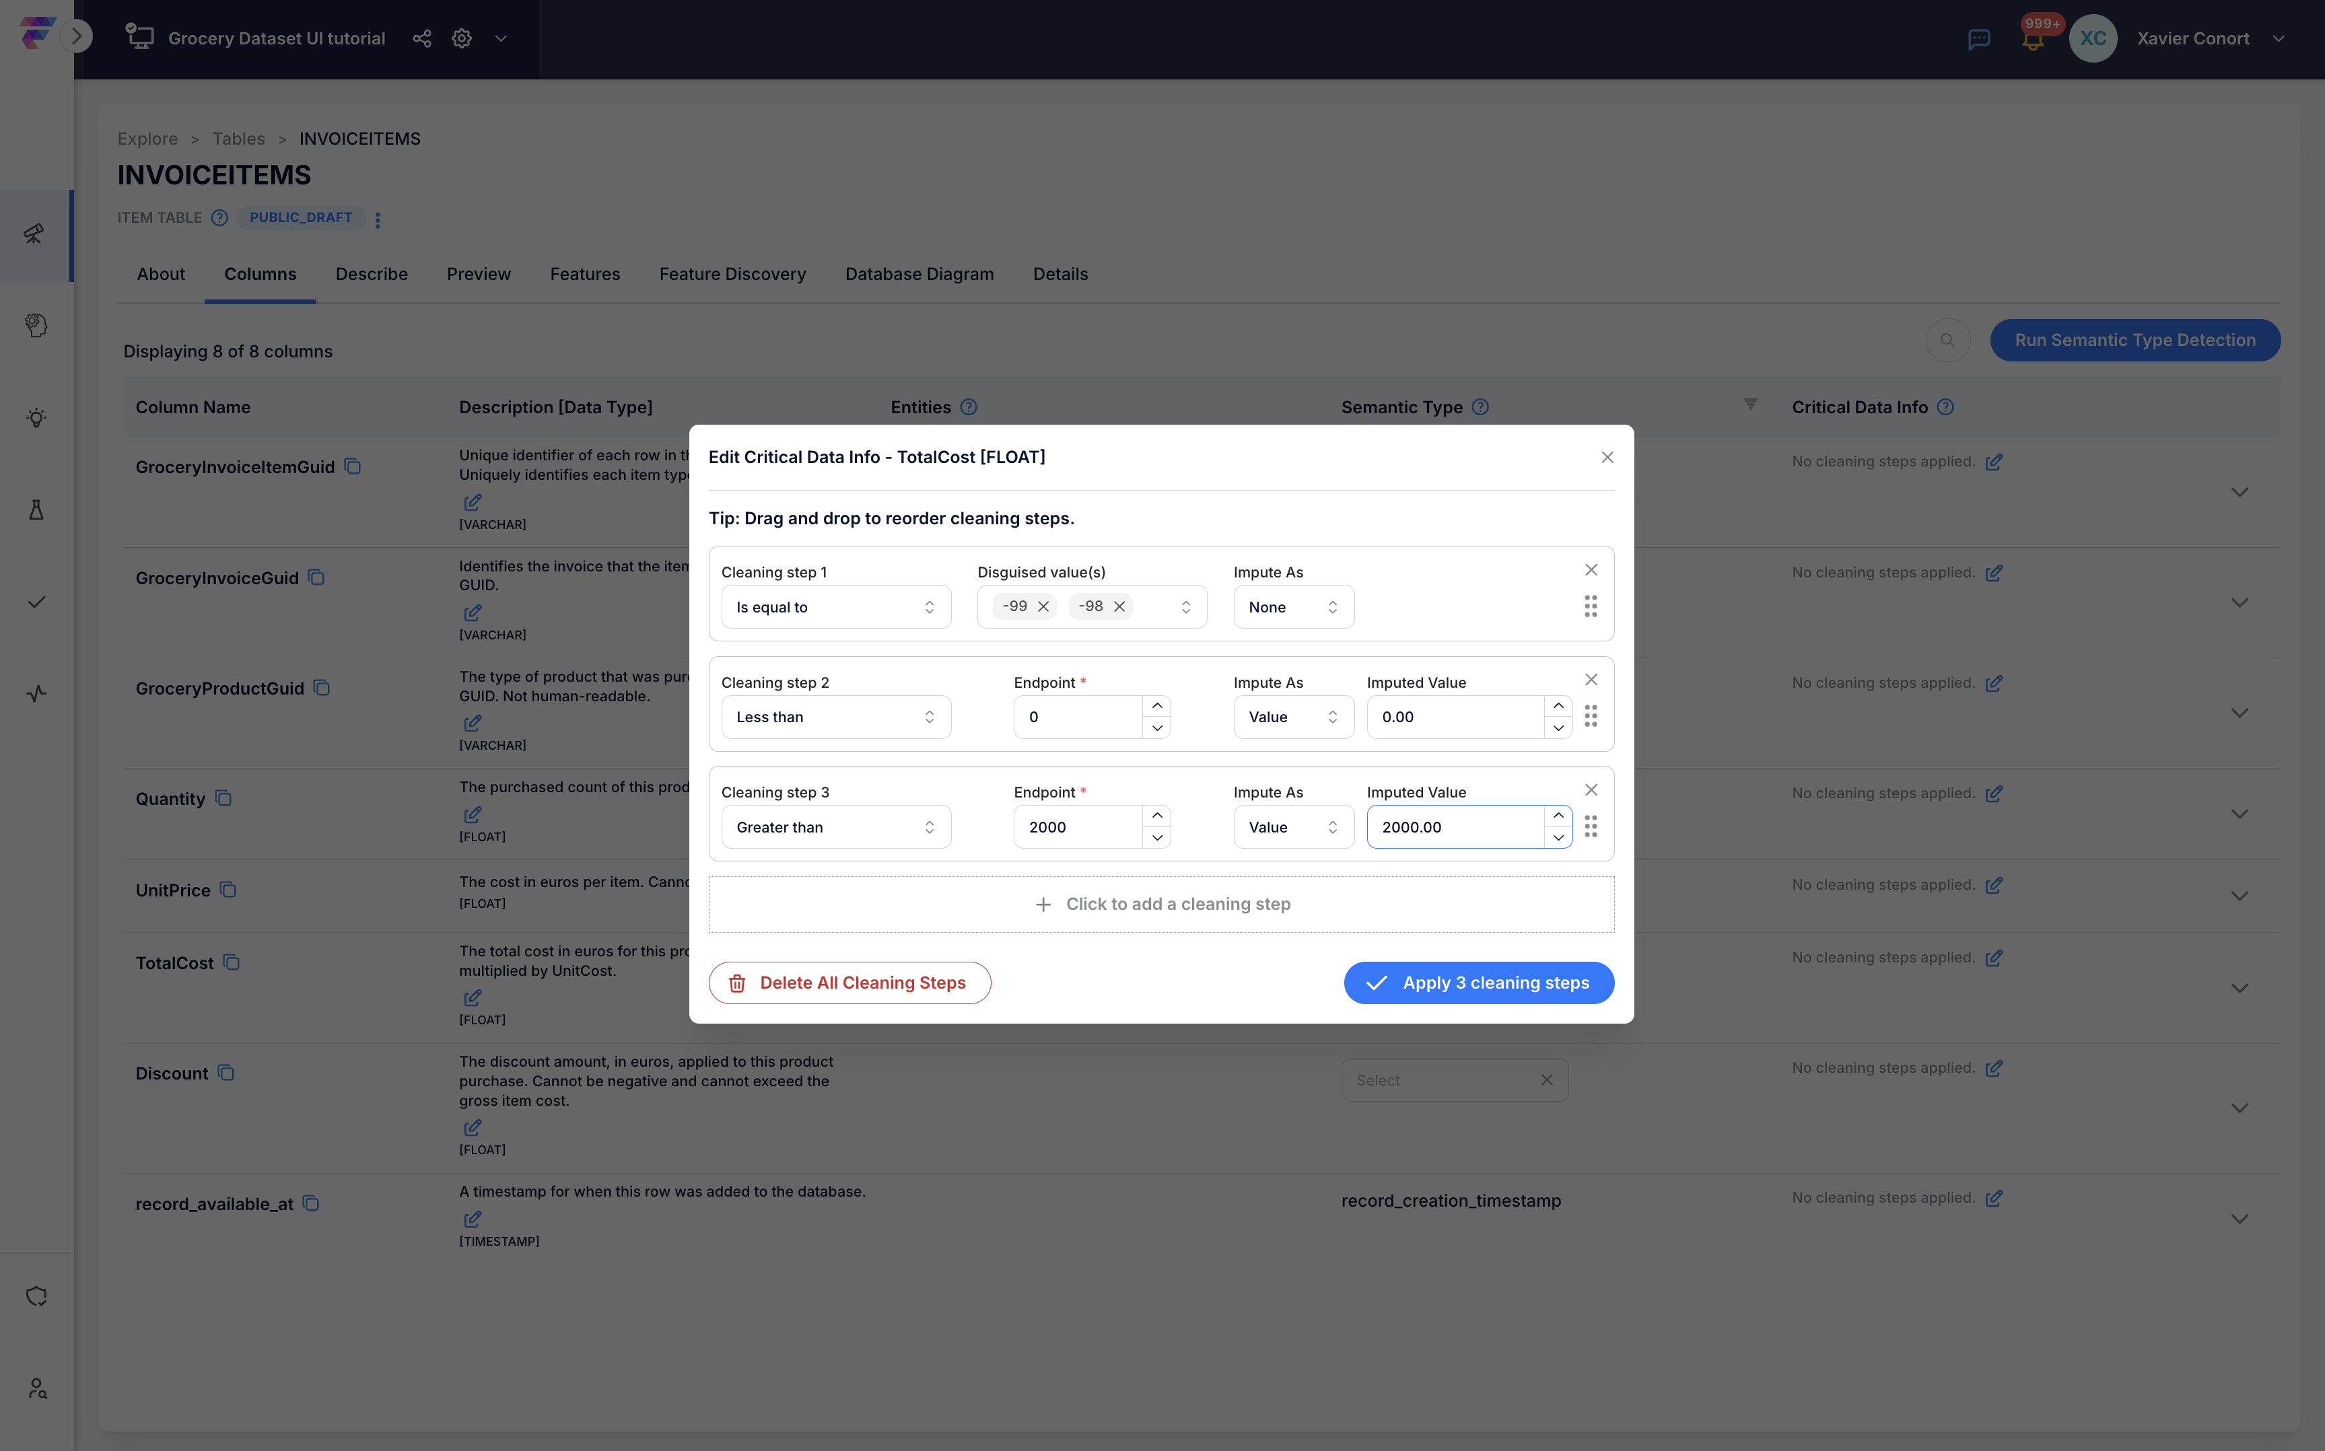Open the Xavier Conort account dropdown arrow
The width and height of the screenshot is (2325, 1451).
click(x=2279, y=38)
